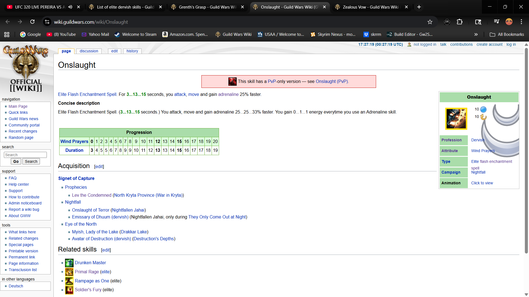This screenshot has width=529, height=297.
Task: Click the screen search icon in toolbar
Action: coord(478,22)
